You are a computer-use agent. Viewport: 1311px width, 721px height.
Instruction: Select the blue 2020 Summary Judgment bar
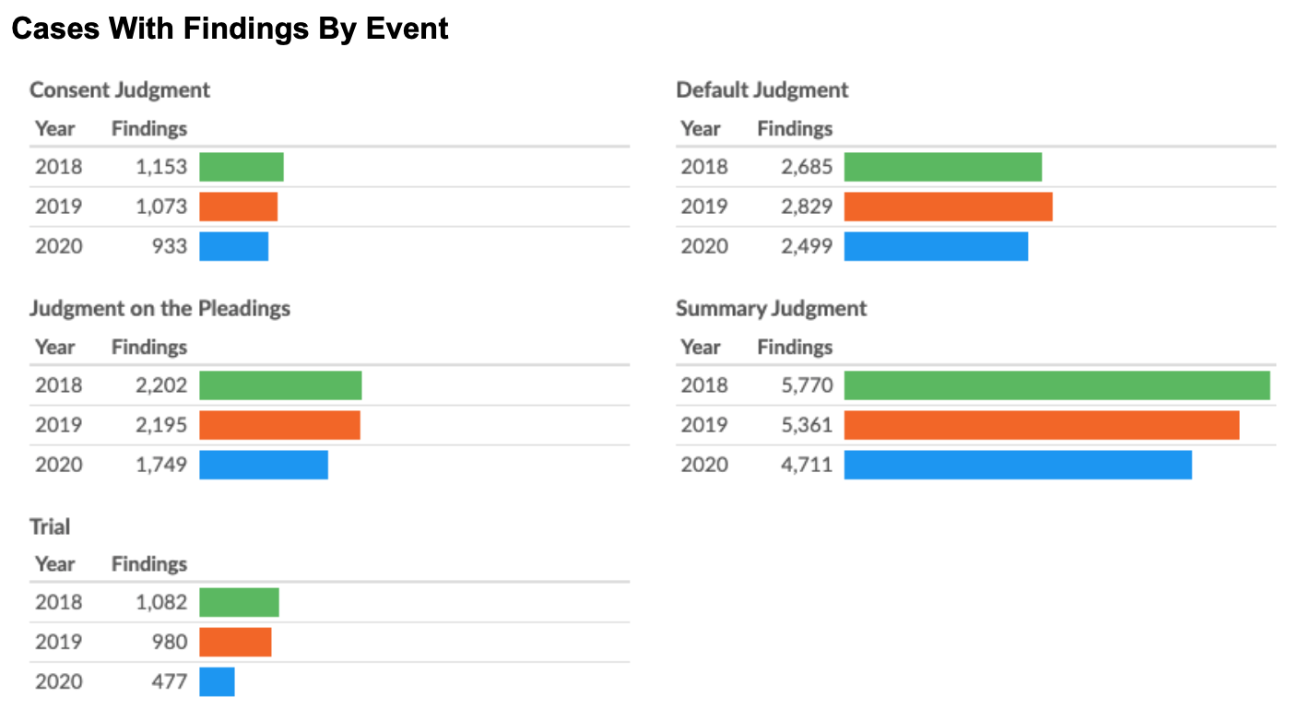pyautogui.click(x=1018, y=465)
